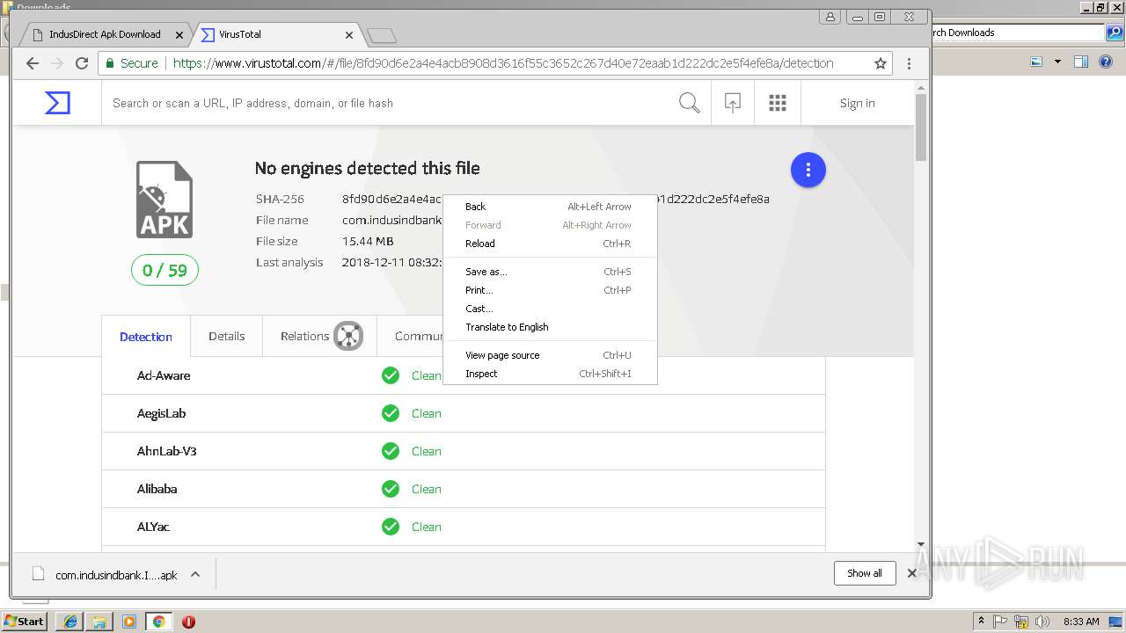Switch to the Details tab
Viewport: 1126px width, 633px height.
(x=226, y=336)
